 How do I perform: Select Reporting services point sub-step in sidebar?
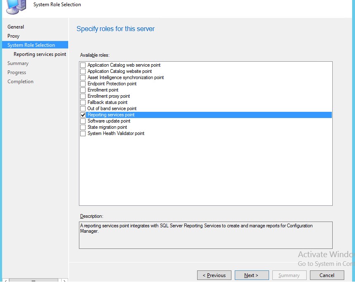pos(40,54)
